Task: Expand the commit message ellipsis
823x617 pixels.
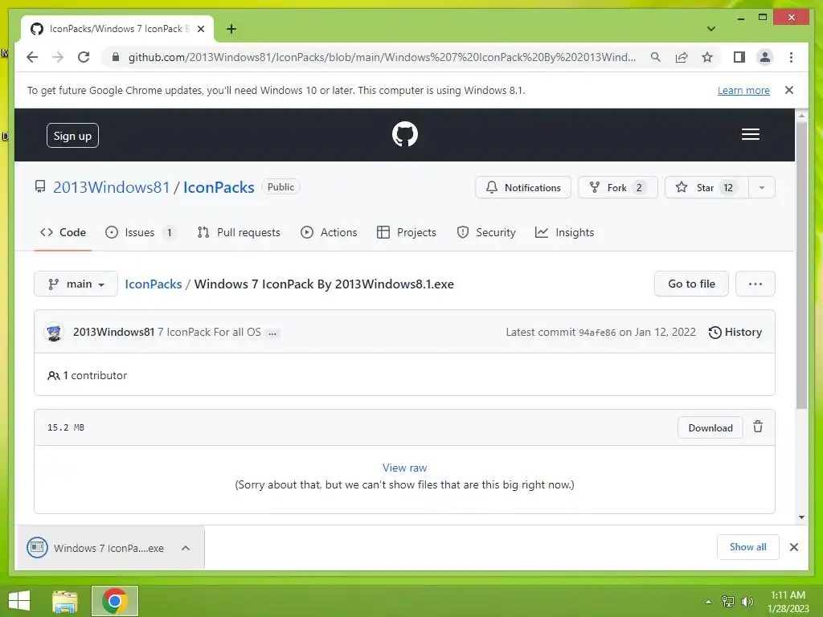Action: (x=272, y=333)
